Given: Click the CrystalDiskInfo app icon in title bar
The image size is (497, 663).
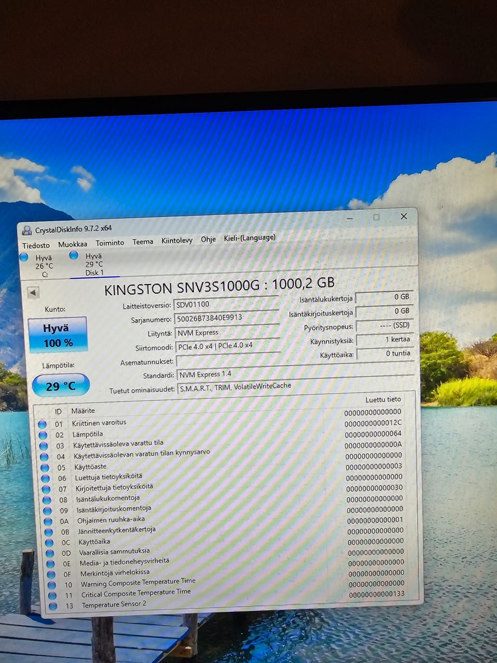Looking at the screenshot, I should [26, 230].
